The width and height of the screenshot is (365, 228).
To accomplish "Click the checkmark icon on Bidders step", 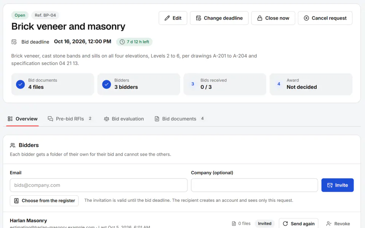I will pyautogui.click(x=106, y=84).
